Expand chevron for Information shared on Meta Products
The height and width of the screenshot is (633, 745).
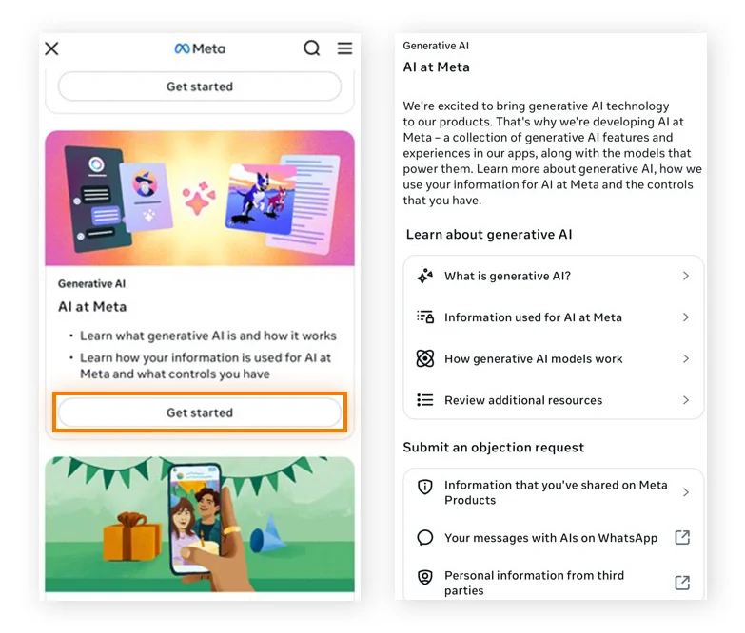pos(686,492)
